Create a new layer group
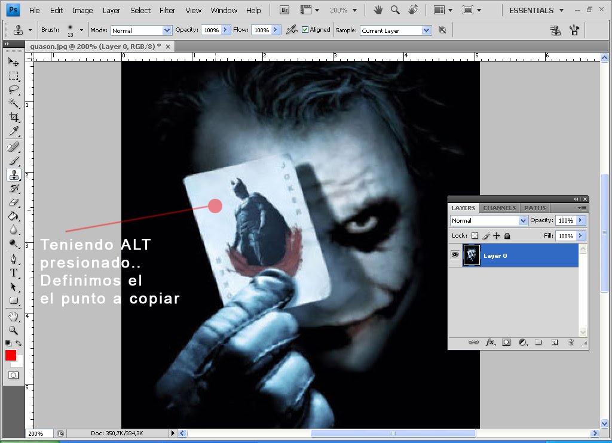Image resolution: width=612 pixels, height=443 pixels. click(538, 342)
